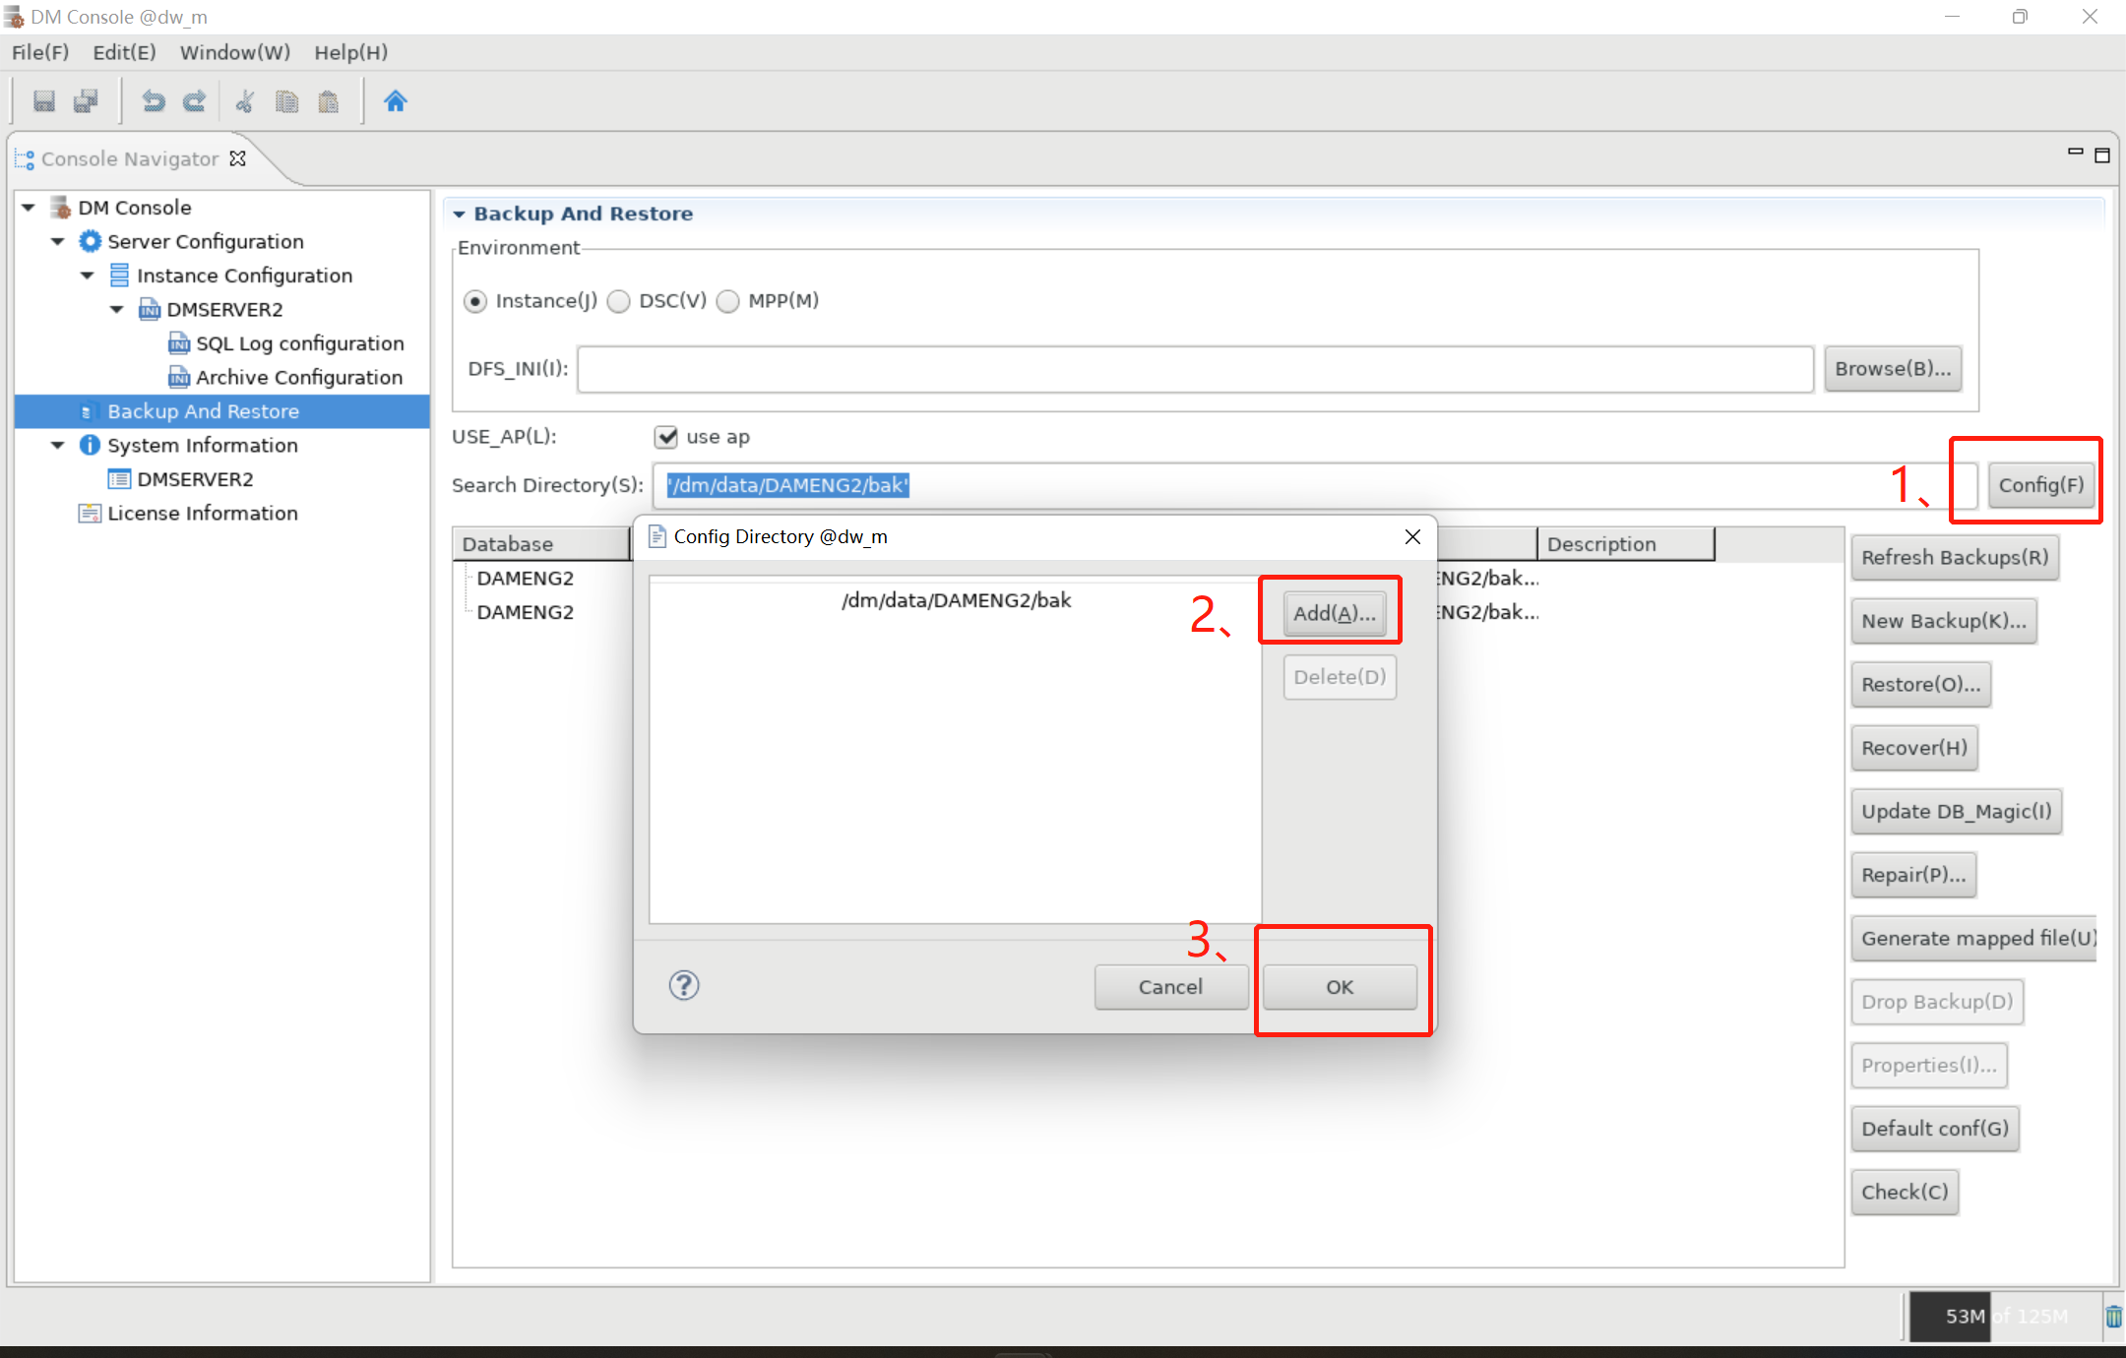Select the MPP(M) radio button
The image size is (2126, 1358).
pos(728,301)
